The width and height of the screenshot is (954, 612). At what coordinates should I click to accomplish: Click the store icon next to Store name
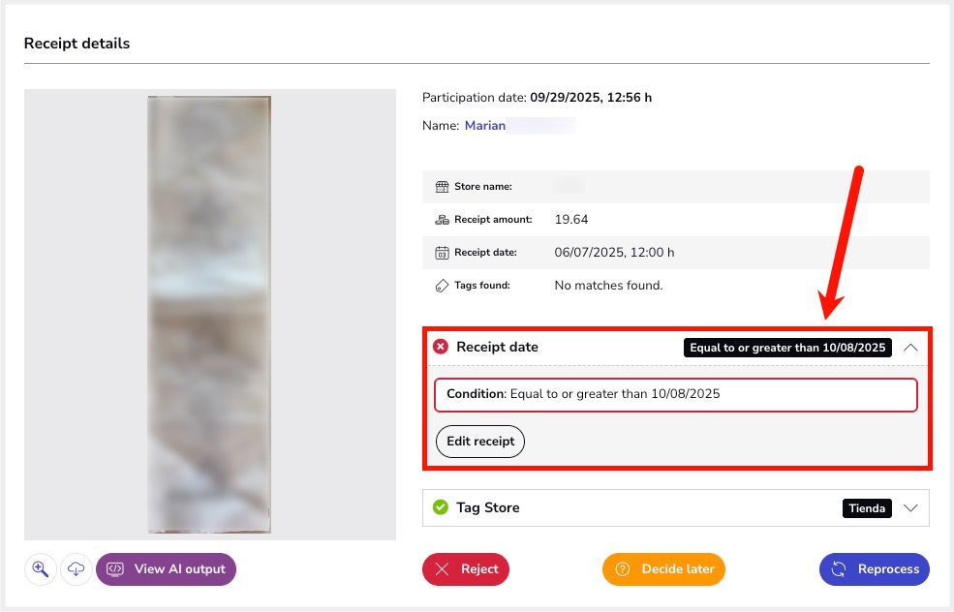click(442, 187)
